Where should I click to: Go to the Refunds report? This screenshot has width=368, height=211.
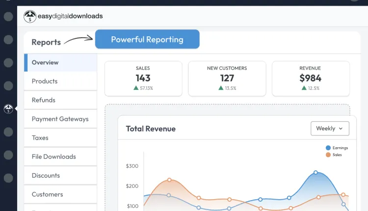point(60,100)
